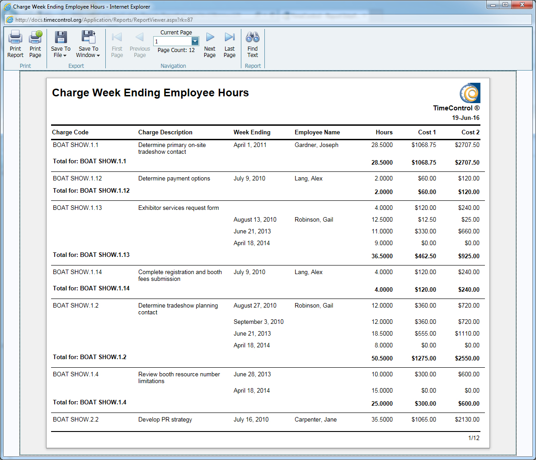This screenshot has width=536, height=460.
Task: Open the Save To Window export option
Action: pyautogui.click(x=89, y=45)
